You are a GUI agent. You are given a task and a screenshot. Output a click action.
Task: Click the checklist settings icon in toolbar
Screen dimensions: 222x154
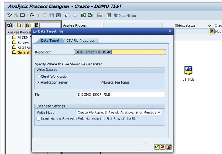point(109,15)
